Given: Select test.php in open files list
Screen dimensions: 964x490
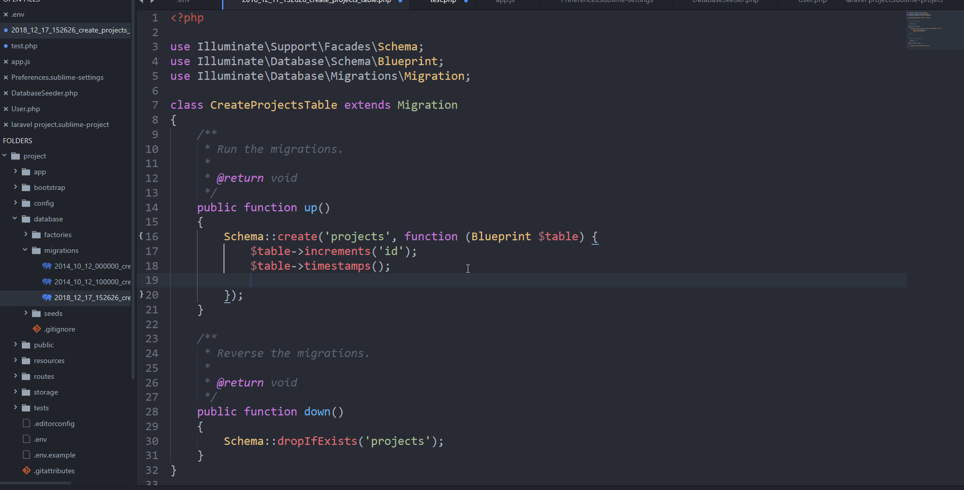Looking at the screenshot, I should pos(24,46).
